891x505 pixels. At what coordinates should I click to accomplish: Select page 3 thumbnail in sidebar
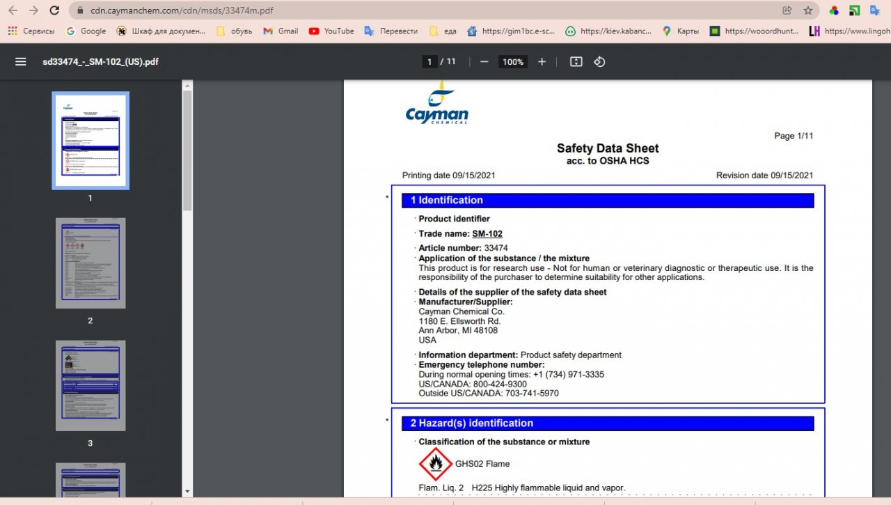point(90,386)
